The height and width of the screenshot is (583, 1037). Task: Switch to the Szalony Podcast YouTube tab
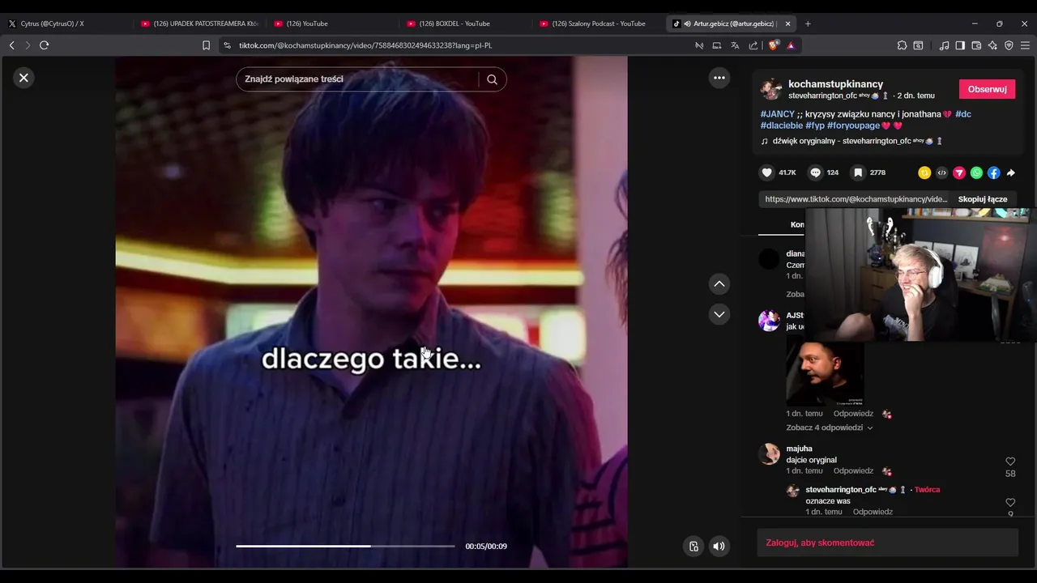598,23
